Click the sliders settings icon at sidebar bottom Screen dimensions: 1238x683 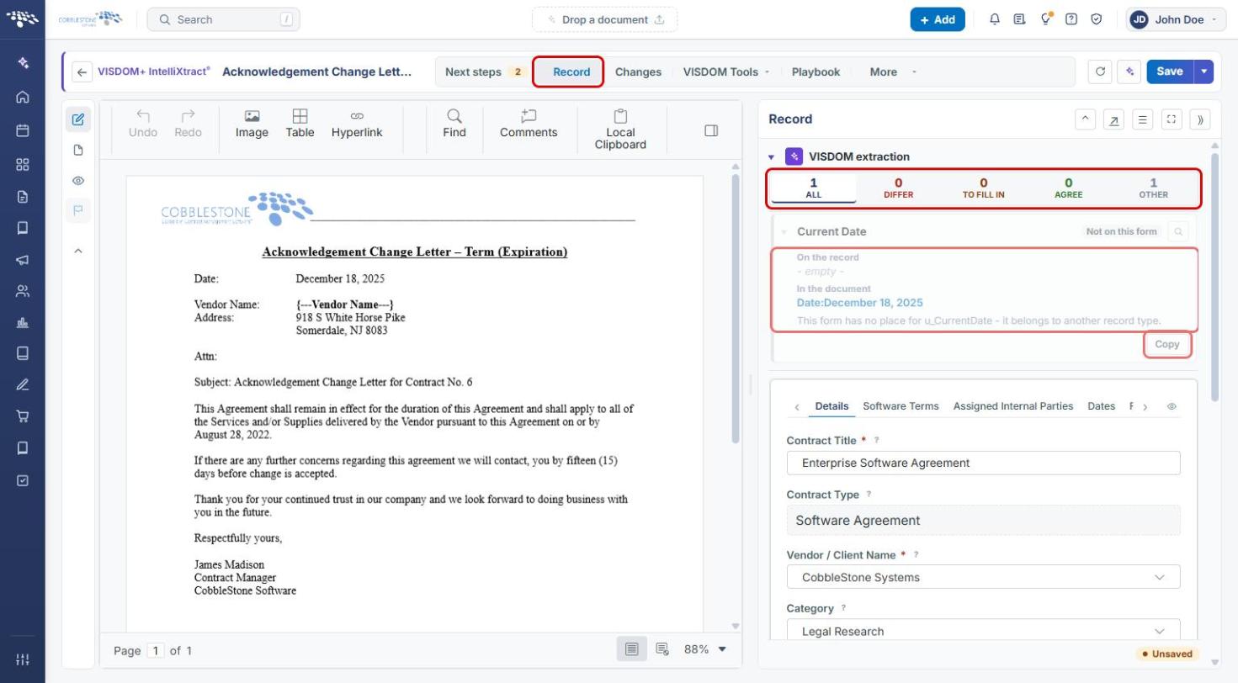click(x=23, y=659)
